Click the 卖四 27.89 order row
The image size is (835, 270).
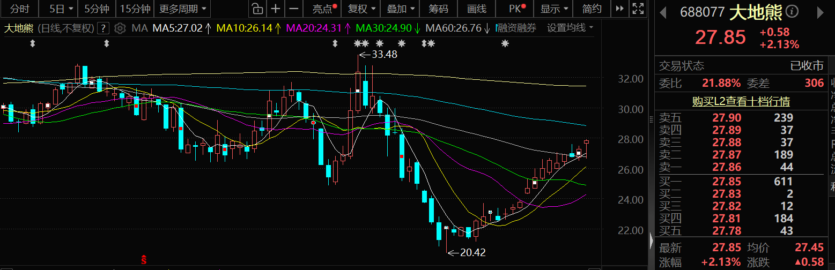tap(741, 130)
